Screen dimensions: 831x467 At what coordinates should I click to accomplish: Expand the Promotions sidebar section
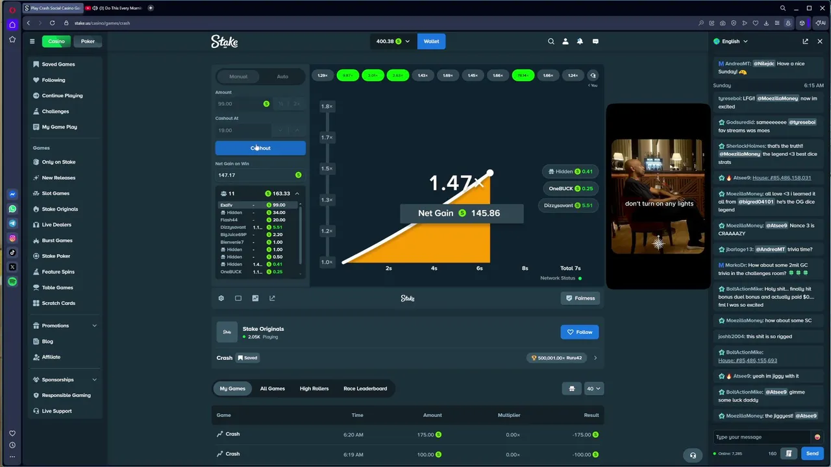coord(94,326)
